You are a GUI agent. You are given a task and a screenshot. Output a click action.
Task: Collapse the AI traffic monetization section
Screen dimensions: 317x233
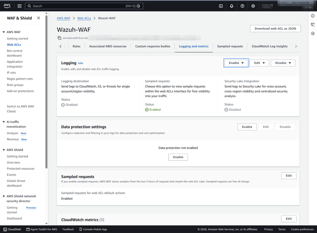point(4,122)
